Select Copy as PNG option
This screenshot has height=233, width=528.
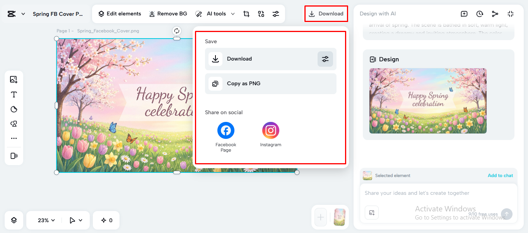pyautogui.click(x=270, y=84)
